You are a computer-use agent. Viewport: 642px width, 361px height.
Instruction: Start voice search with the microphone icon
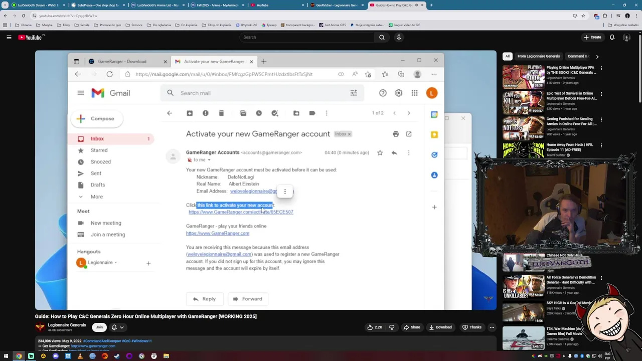(399, 37)
